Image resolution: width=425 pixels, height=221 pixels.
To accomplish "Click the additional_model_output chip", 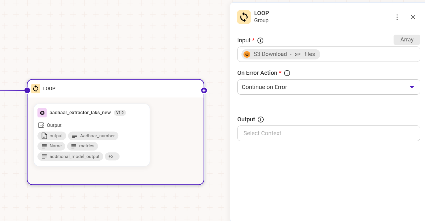I will tap(70, 157).
